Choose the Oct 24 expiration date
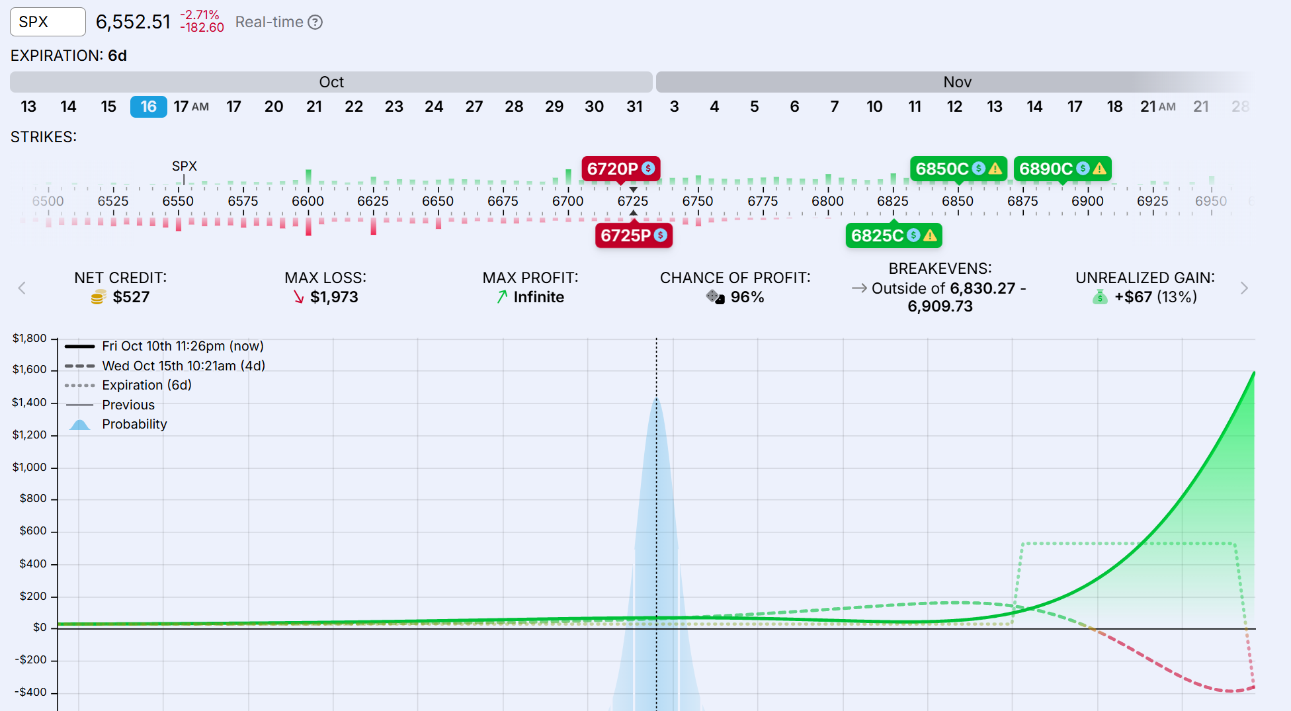1291x711 pixels. tap(434, 106)
